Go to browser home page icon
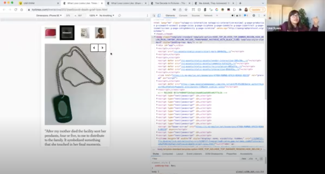Viewport: 325px width, 174px height. click(21, 10)
